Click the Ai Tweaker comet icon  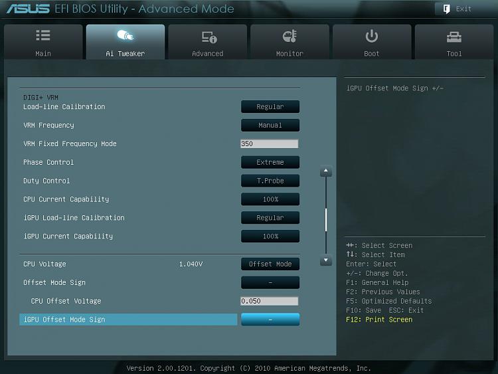(125, 35)
